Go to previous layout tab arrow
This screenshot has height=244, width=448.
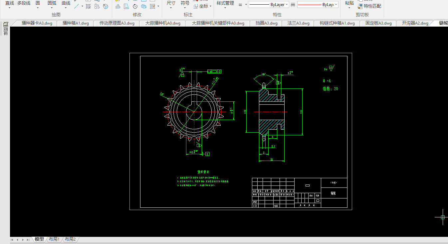(17, 239)
